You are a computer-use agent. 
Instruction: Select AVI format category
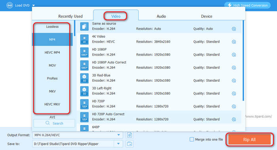pyautogui.click(x=52, y=117)
